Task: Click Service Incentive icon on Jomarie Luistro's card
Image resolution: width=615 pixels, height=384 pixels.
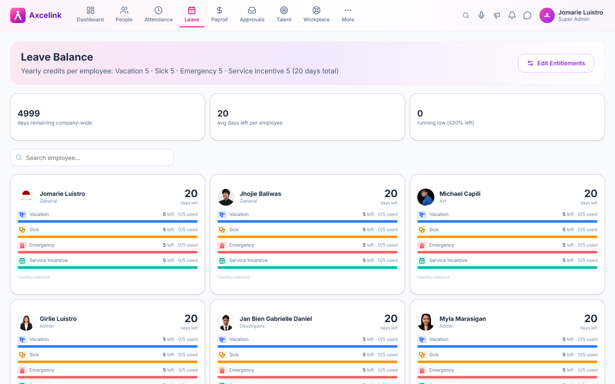Action: (22, 261)
